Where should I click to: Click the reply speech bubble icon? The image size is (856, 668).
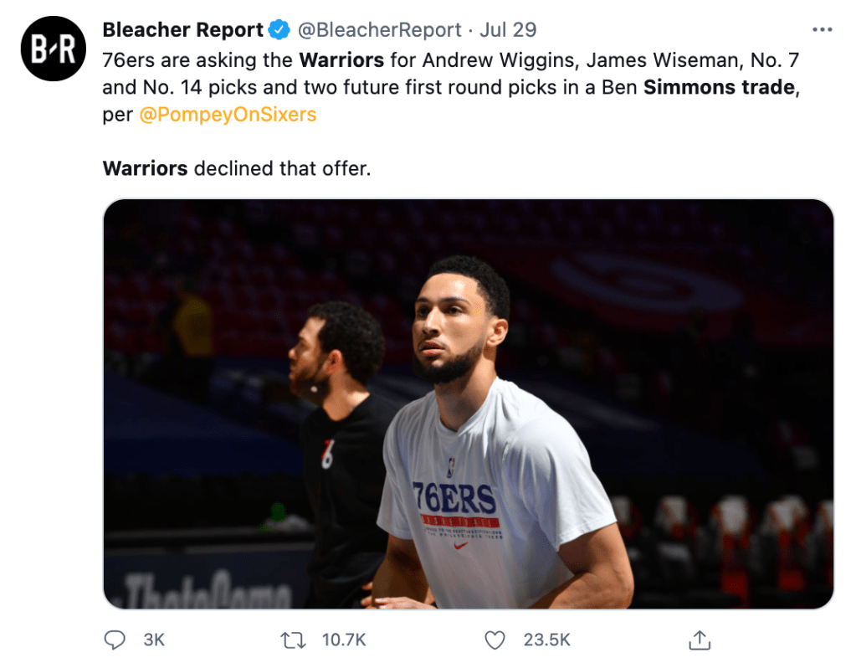(114, 640)
